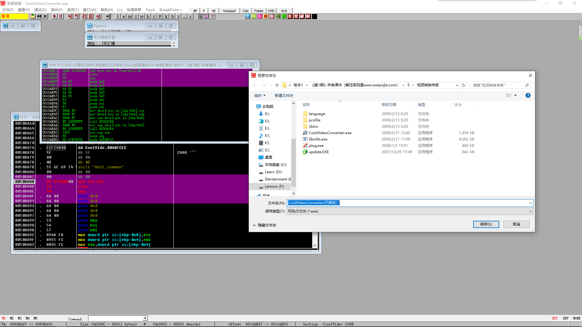Click the 取消 cancel button

[x=516, y=224]
